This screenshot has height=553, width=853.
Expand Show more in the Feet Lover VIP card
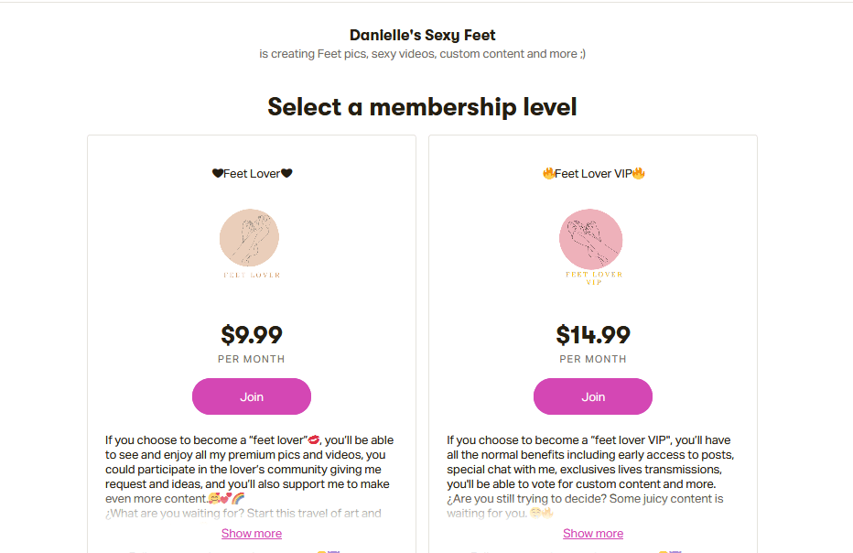[x=593, y=534]
